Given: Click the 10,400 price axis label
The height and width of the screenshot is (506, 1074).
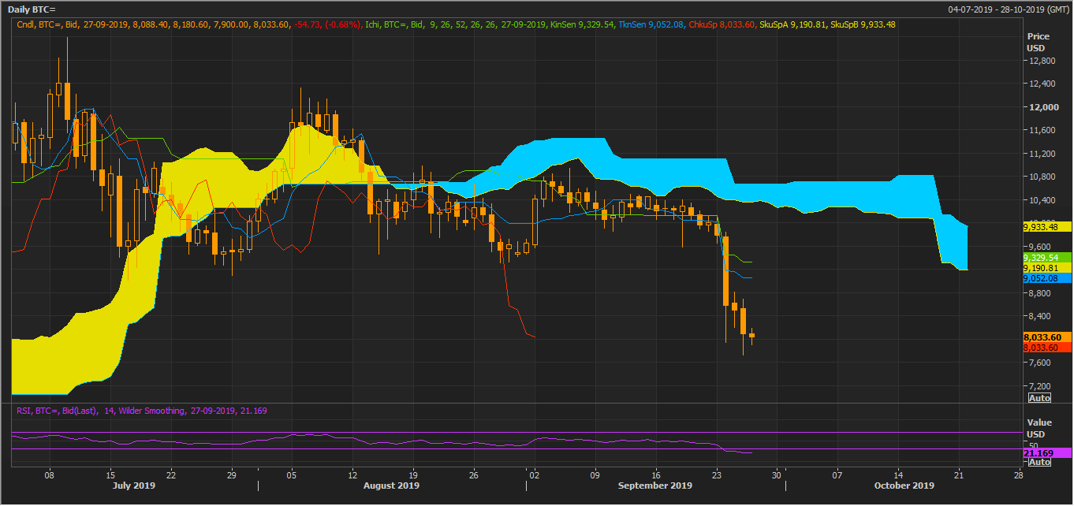Looking at the screenshot, I should tap(1042, 200).
